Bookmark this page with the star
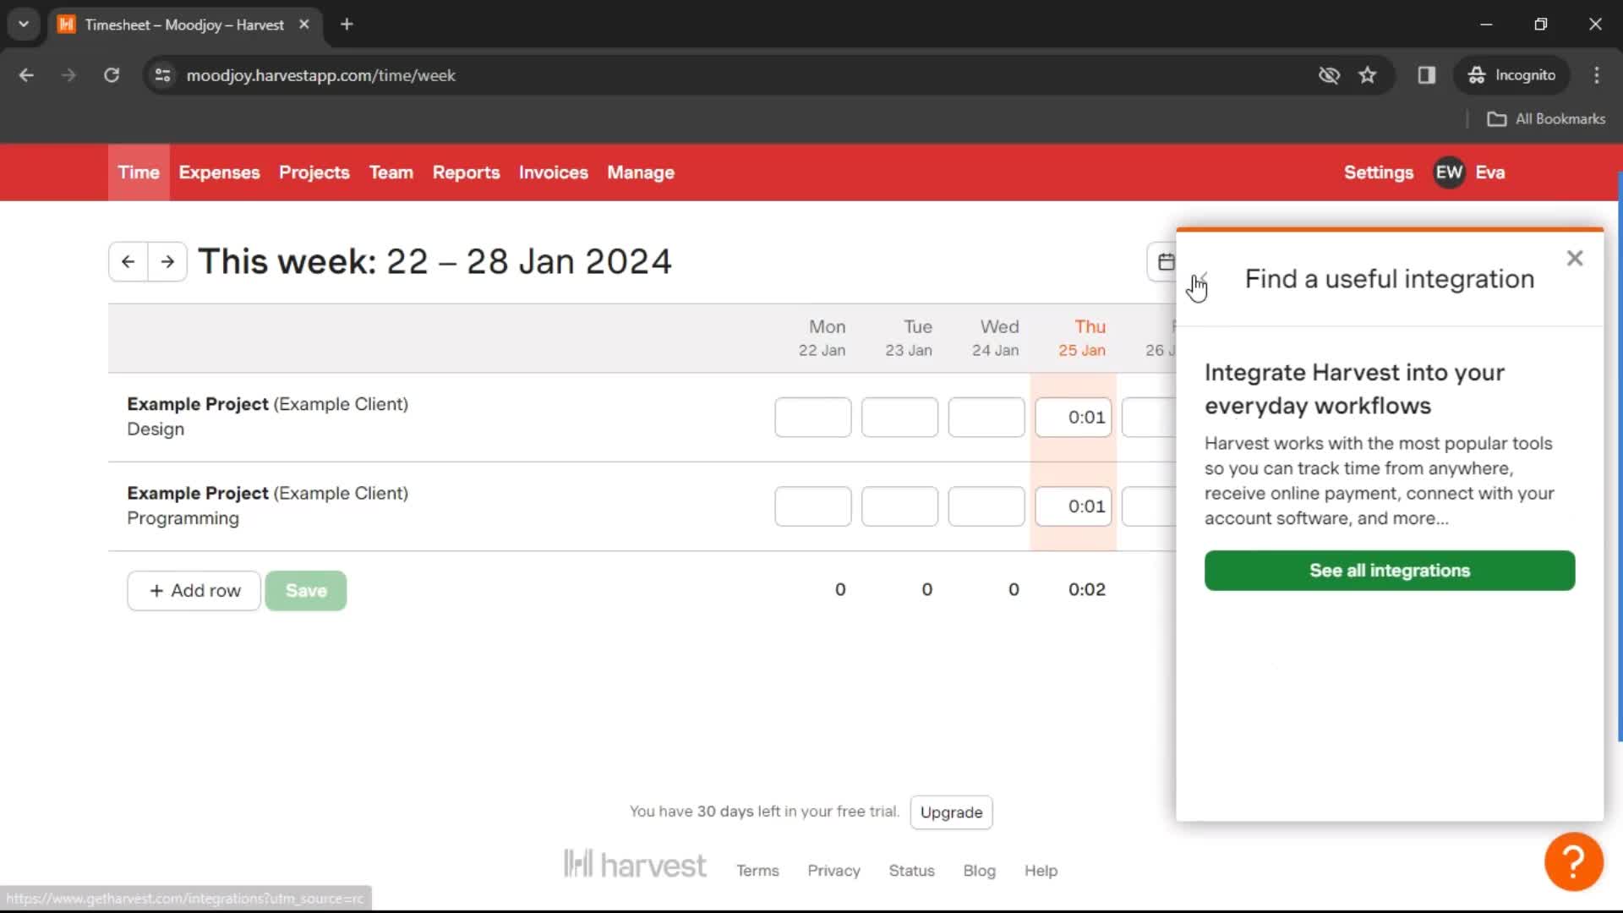Viewport: 1623px width, 913px height. [x=1367, y=75]
